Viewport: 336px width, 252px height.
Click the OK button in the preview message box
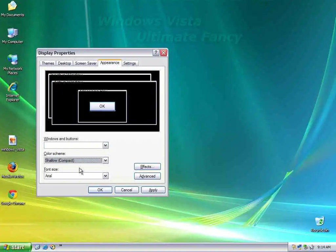click(x=102, y=106)
